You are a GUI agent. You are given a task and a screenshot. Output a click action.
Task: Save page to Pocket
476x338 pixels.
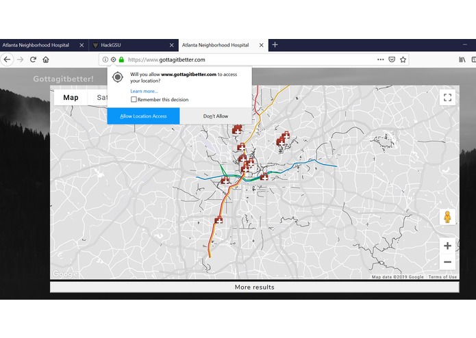(392, 60)
